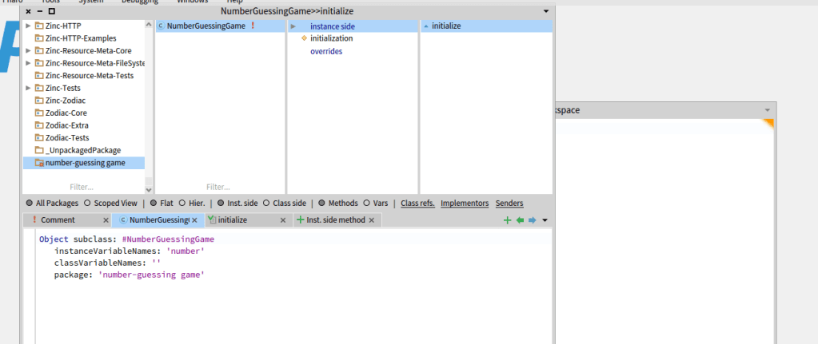Switch to Vars radio option
This screenshot has width=818, height=344.
pyautogui.click(x=367, y=204)
